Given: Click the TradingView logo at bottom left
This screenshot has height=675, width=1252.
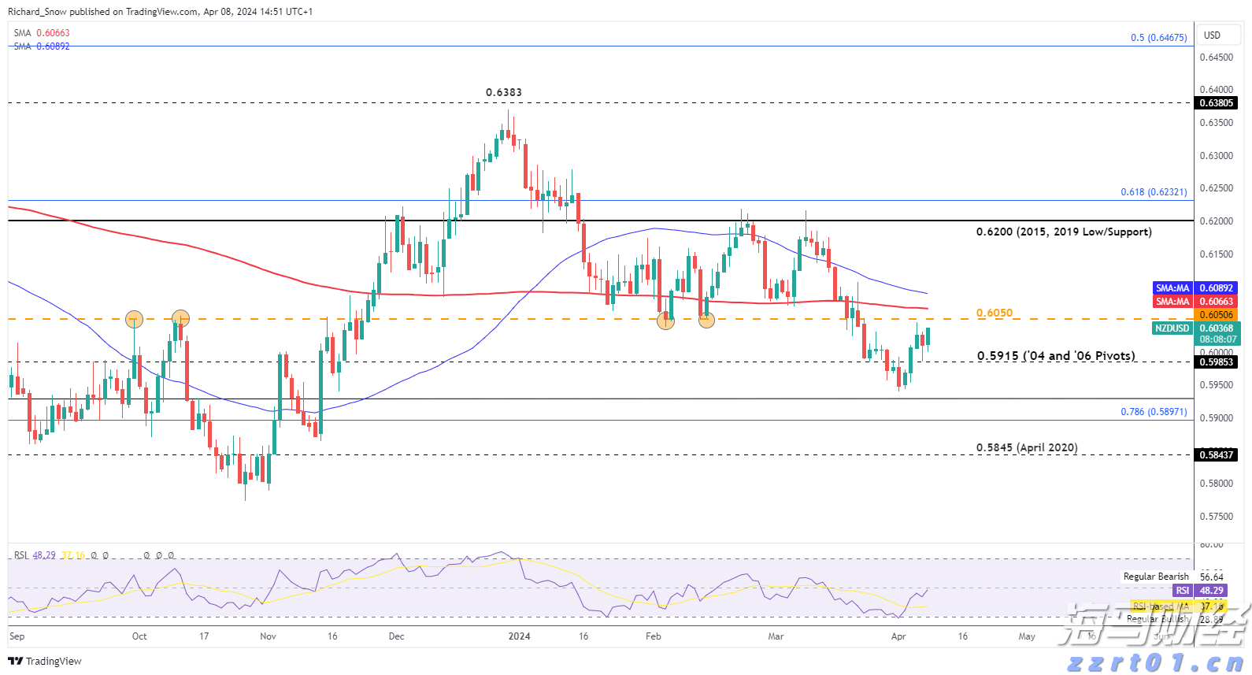Looking at the screenshot, I should (x=45, y=661).
